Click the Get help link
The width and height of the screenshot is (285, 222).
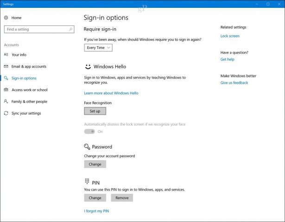(x=227, y=59)
